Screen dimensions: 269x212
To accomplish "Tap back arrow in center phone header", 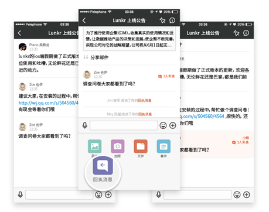I will coord(84,20).
